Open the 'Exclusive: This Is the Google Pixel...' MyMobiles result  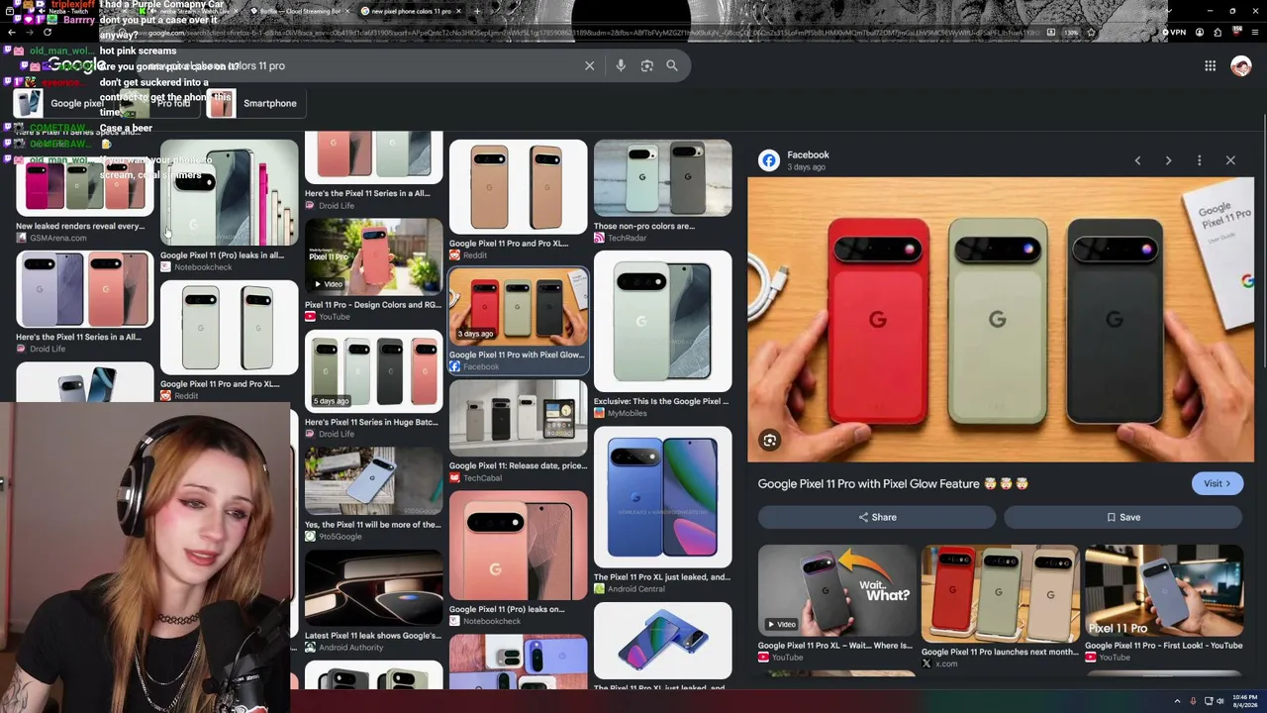point(662,335)
